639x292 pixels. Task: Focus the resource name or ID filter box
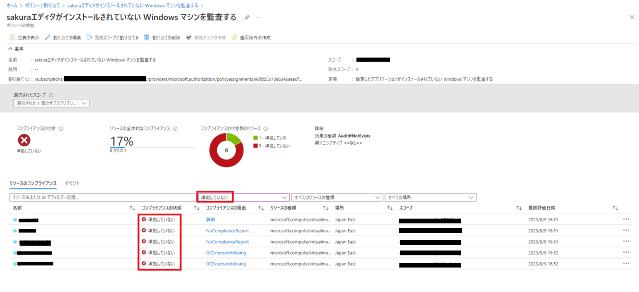click(103, 197)
